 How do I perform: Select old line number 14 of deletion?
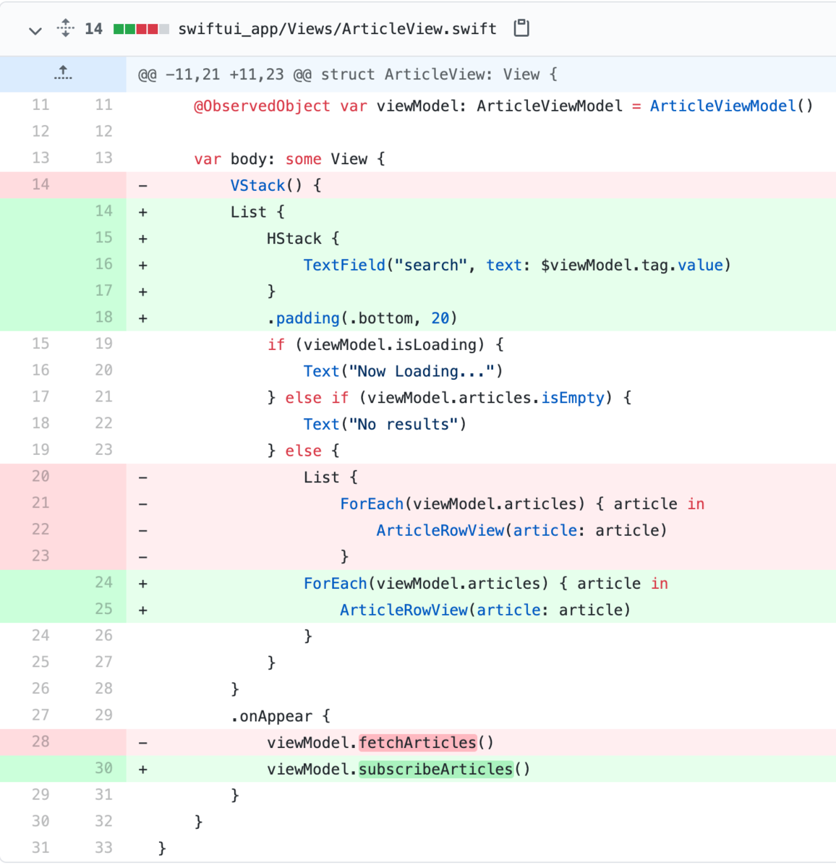[x=40, y=184]
